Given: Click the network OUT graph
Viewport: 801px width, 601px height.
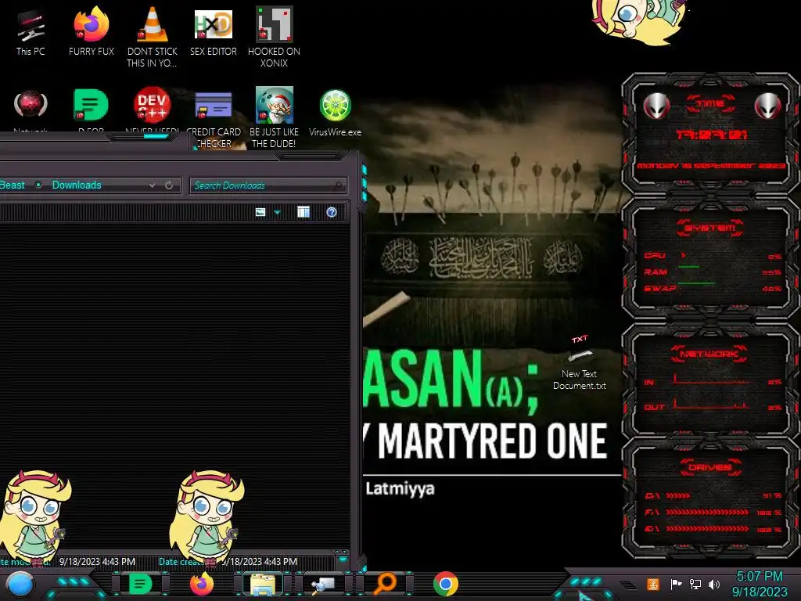Looking at the screenshot, I should tap(713, 405).
